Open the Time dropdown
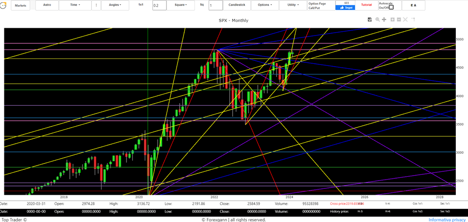This screenshot has height=222, width=468. (75, 5)
